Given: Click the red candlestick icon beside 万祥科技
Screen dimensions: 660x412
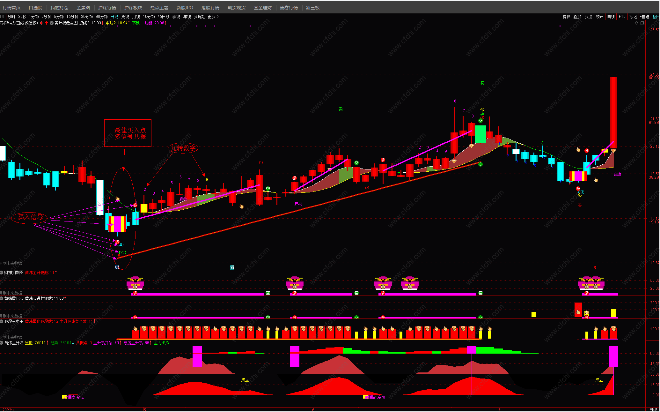Looking at the screenshot, I should coord(41,23).
